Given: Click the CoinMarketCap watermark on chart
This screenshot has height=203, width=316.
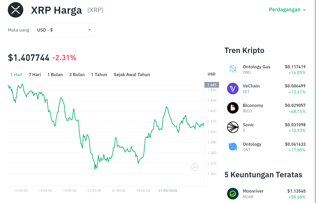Looking at the screenshot, I should (195, 167).
